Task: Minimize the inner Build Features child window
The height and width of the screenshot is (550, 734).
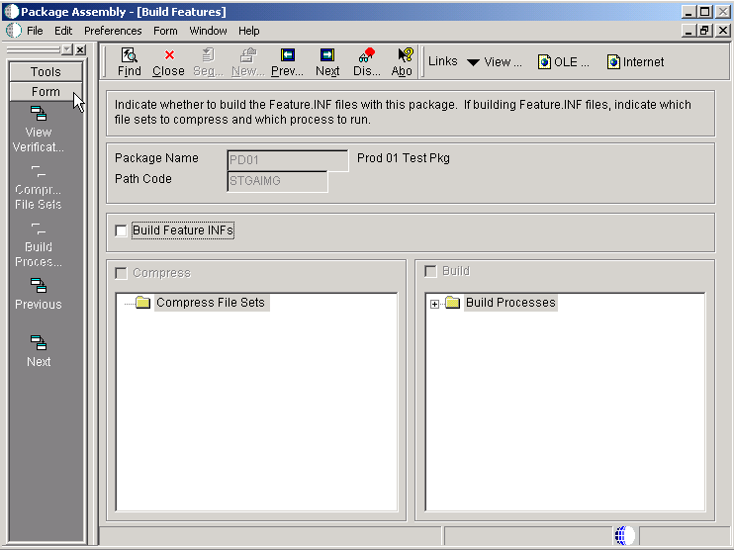Action: click(x=688, y=31)
